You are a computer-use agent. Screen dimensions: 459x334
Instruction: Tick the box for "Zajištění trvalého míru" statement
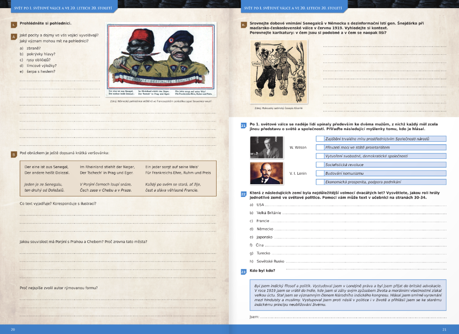pyautogui.click(x=320, y=139)
